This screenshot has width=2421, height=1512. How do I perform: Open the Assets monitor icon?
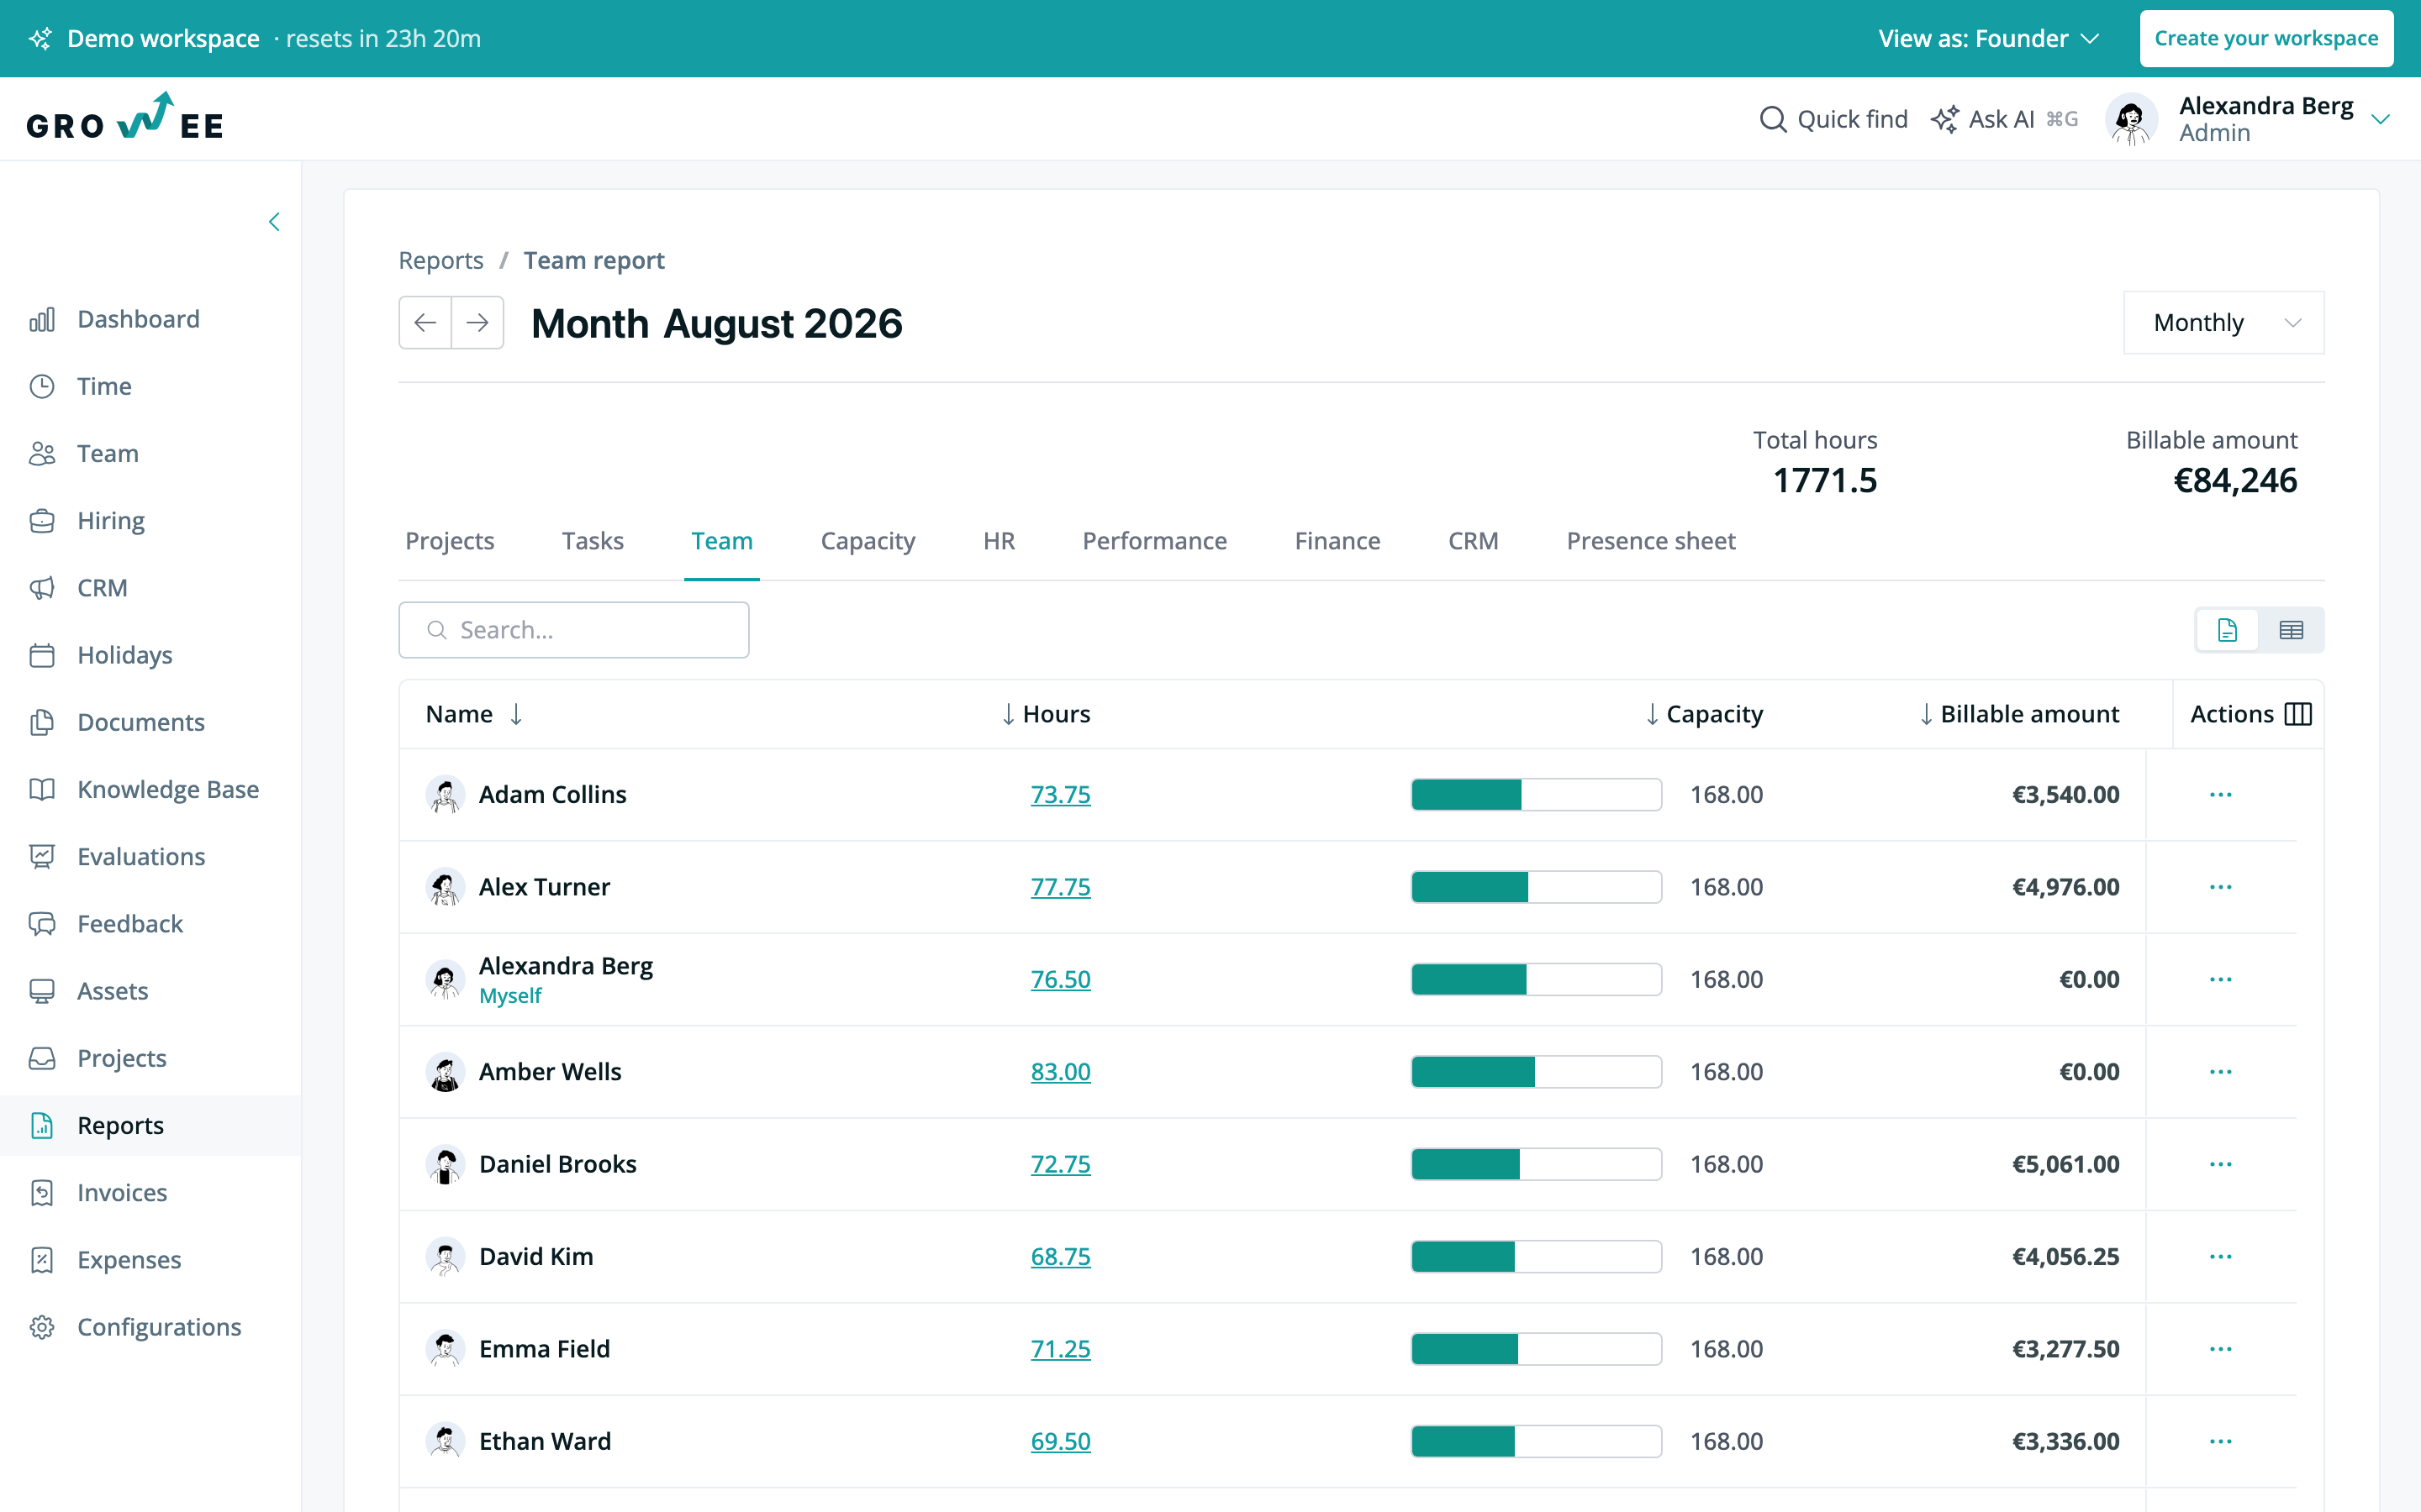pyautogui.click(x=42, y=991)
